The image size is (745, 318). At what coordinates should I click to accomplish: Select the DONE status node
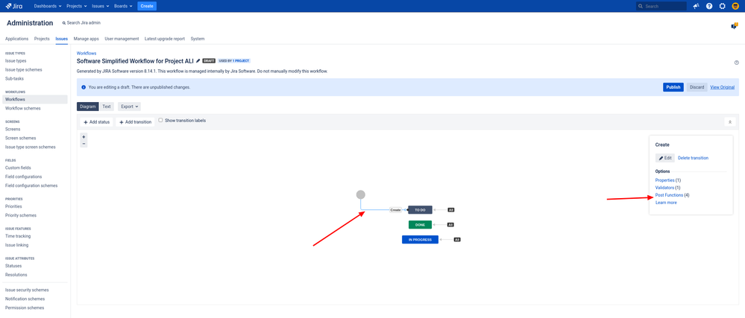pos(420,224)
